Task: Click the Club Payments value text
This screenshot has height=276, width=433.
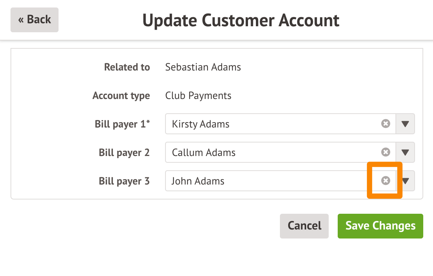Action: [198, 96]
